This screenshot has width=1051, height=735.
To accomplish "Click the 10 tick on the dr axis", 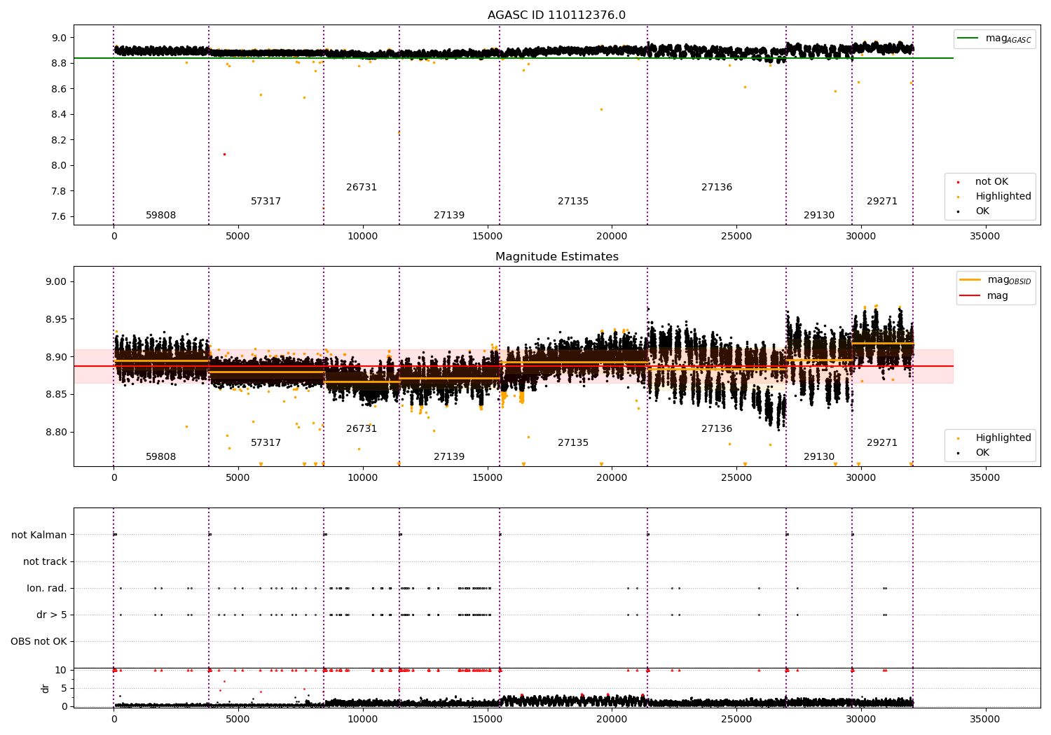I will (x=61, y=670).
